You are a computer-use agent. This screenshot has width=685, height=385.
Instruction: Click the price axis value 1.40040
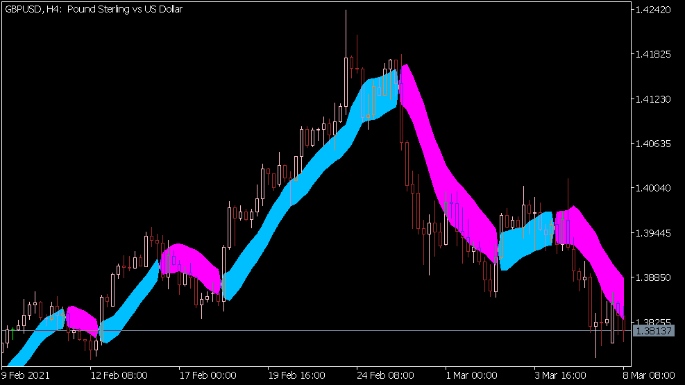(653, 188)
